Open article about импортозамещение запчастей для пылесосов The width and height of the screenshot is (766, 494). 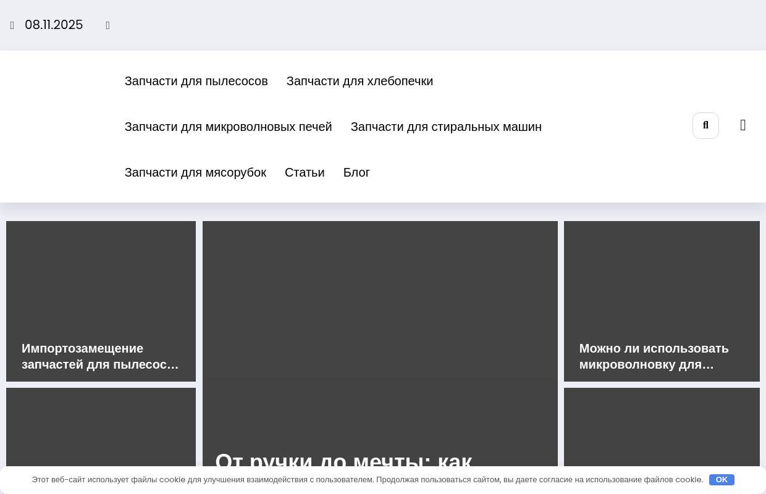pyautogui.click(x=100, y=356)
